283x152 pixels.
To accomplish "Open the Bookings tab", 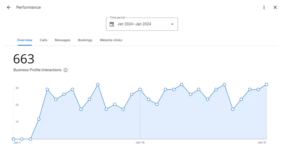I will [85, 40].
